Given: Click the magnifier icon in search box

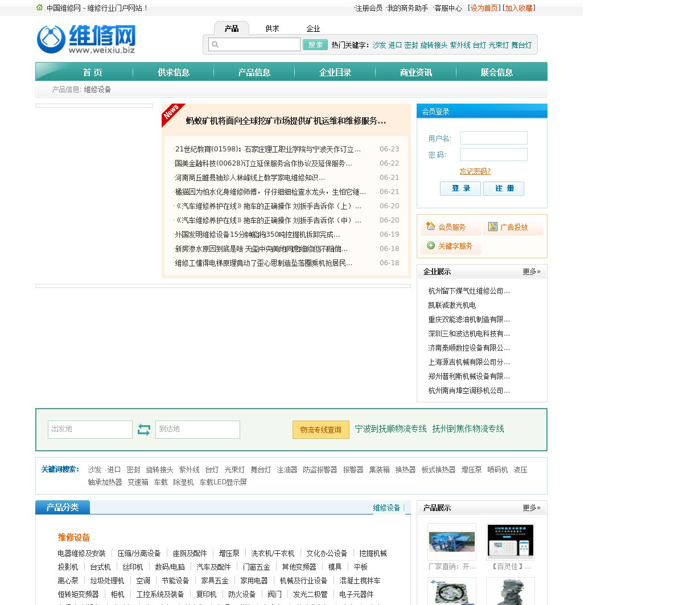Looking at the screenshot, I should pyautogui.click(x=215, y=44).
